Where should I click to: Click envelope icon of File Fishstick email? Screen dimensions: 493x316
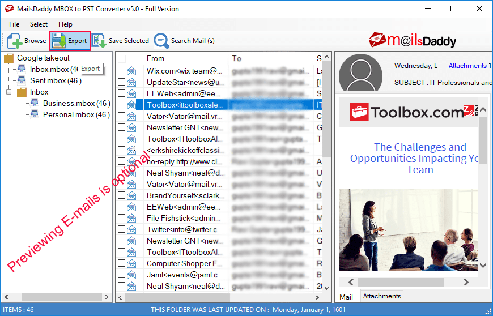pyautogui.click(x=131, y=218)
